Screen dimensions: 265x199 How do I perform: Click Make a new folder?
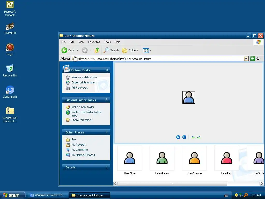click(x=83, y=107)
